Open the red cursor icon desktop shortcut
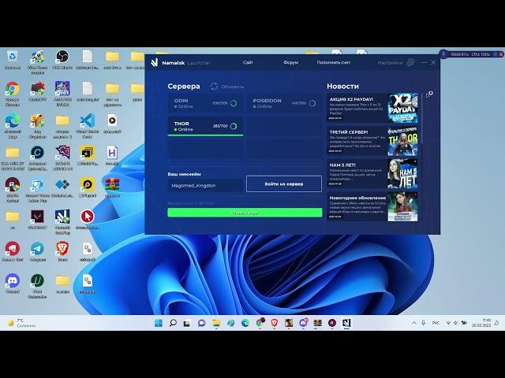Image resolution: width=505 pixels, height=378 pixels. click(x=88, y=220)
